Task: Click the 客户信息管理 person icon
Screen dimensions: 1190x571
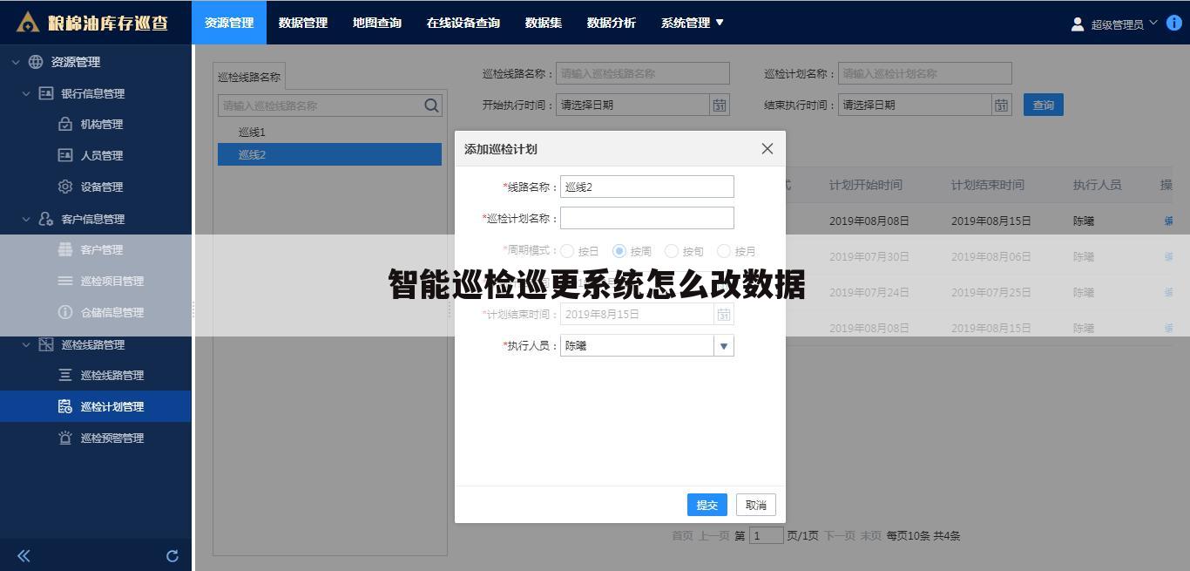Action: click(46, 219)
